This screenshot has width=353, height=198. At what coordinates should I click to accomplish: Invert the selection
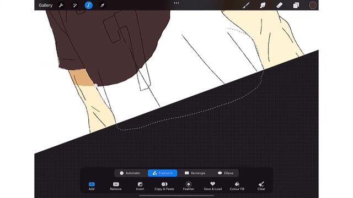point(140,186)
